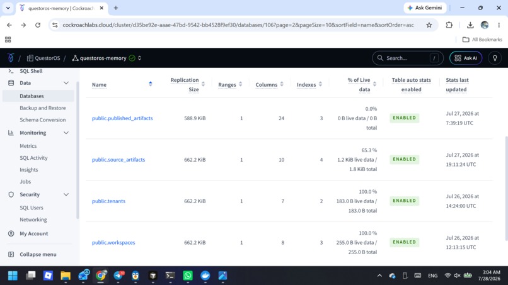Open Chrome profile avatar
This screenshot has width=508, height=285.
[x=485, y=25]
